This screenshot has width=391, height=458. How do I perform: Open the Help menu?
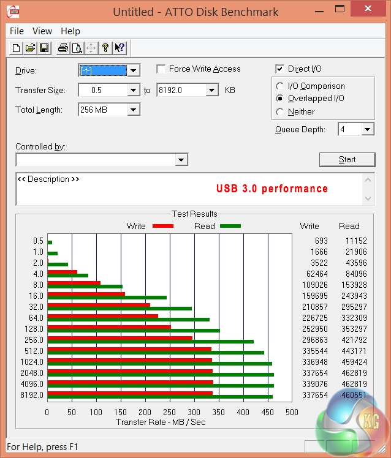coord(70,31)
